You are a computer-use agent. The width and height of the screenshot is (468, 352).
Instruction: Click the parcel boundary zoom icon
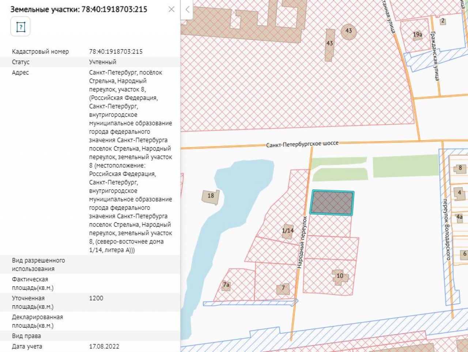pos(20,27)
